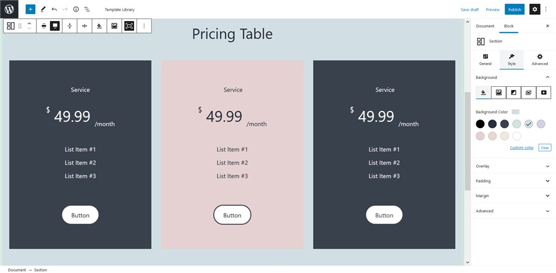Choose the black background color swatch
The width and height of the screenshot is (556, 273).
(x=480, y=124)
